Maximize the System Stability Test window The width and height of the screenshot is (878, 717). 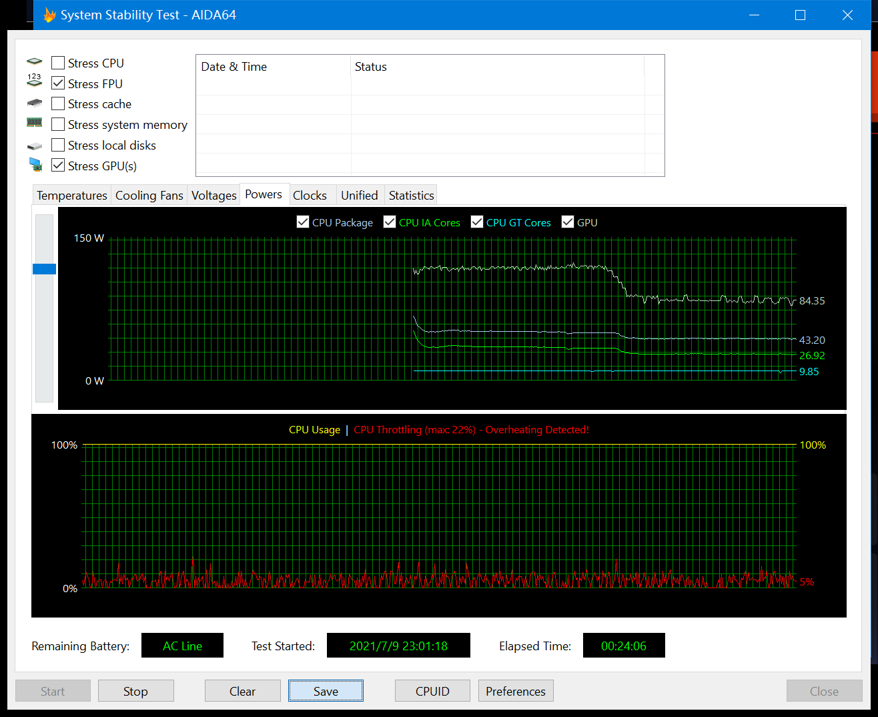pyautogui.click(x=800, y=15)
